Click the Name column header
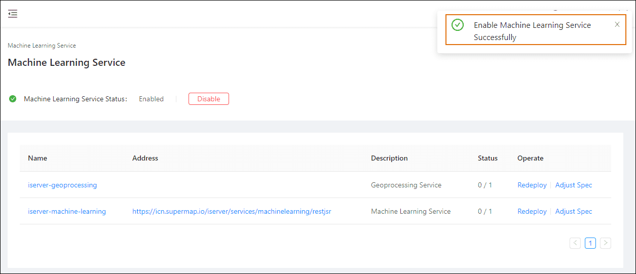The image size is (636, 274). click(x=38, y=158)
